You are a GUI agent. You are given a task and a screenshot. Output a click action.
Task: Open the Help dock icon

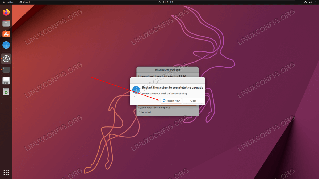pyautogui.click(x=6, y=45)
